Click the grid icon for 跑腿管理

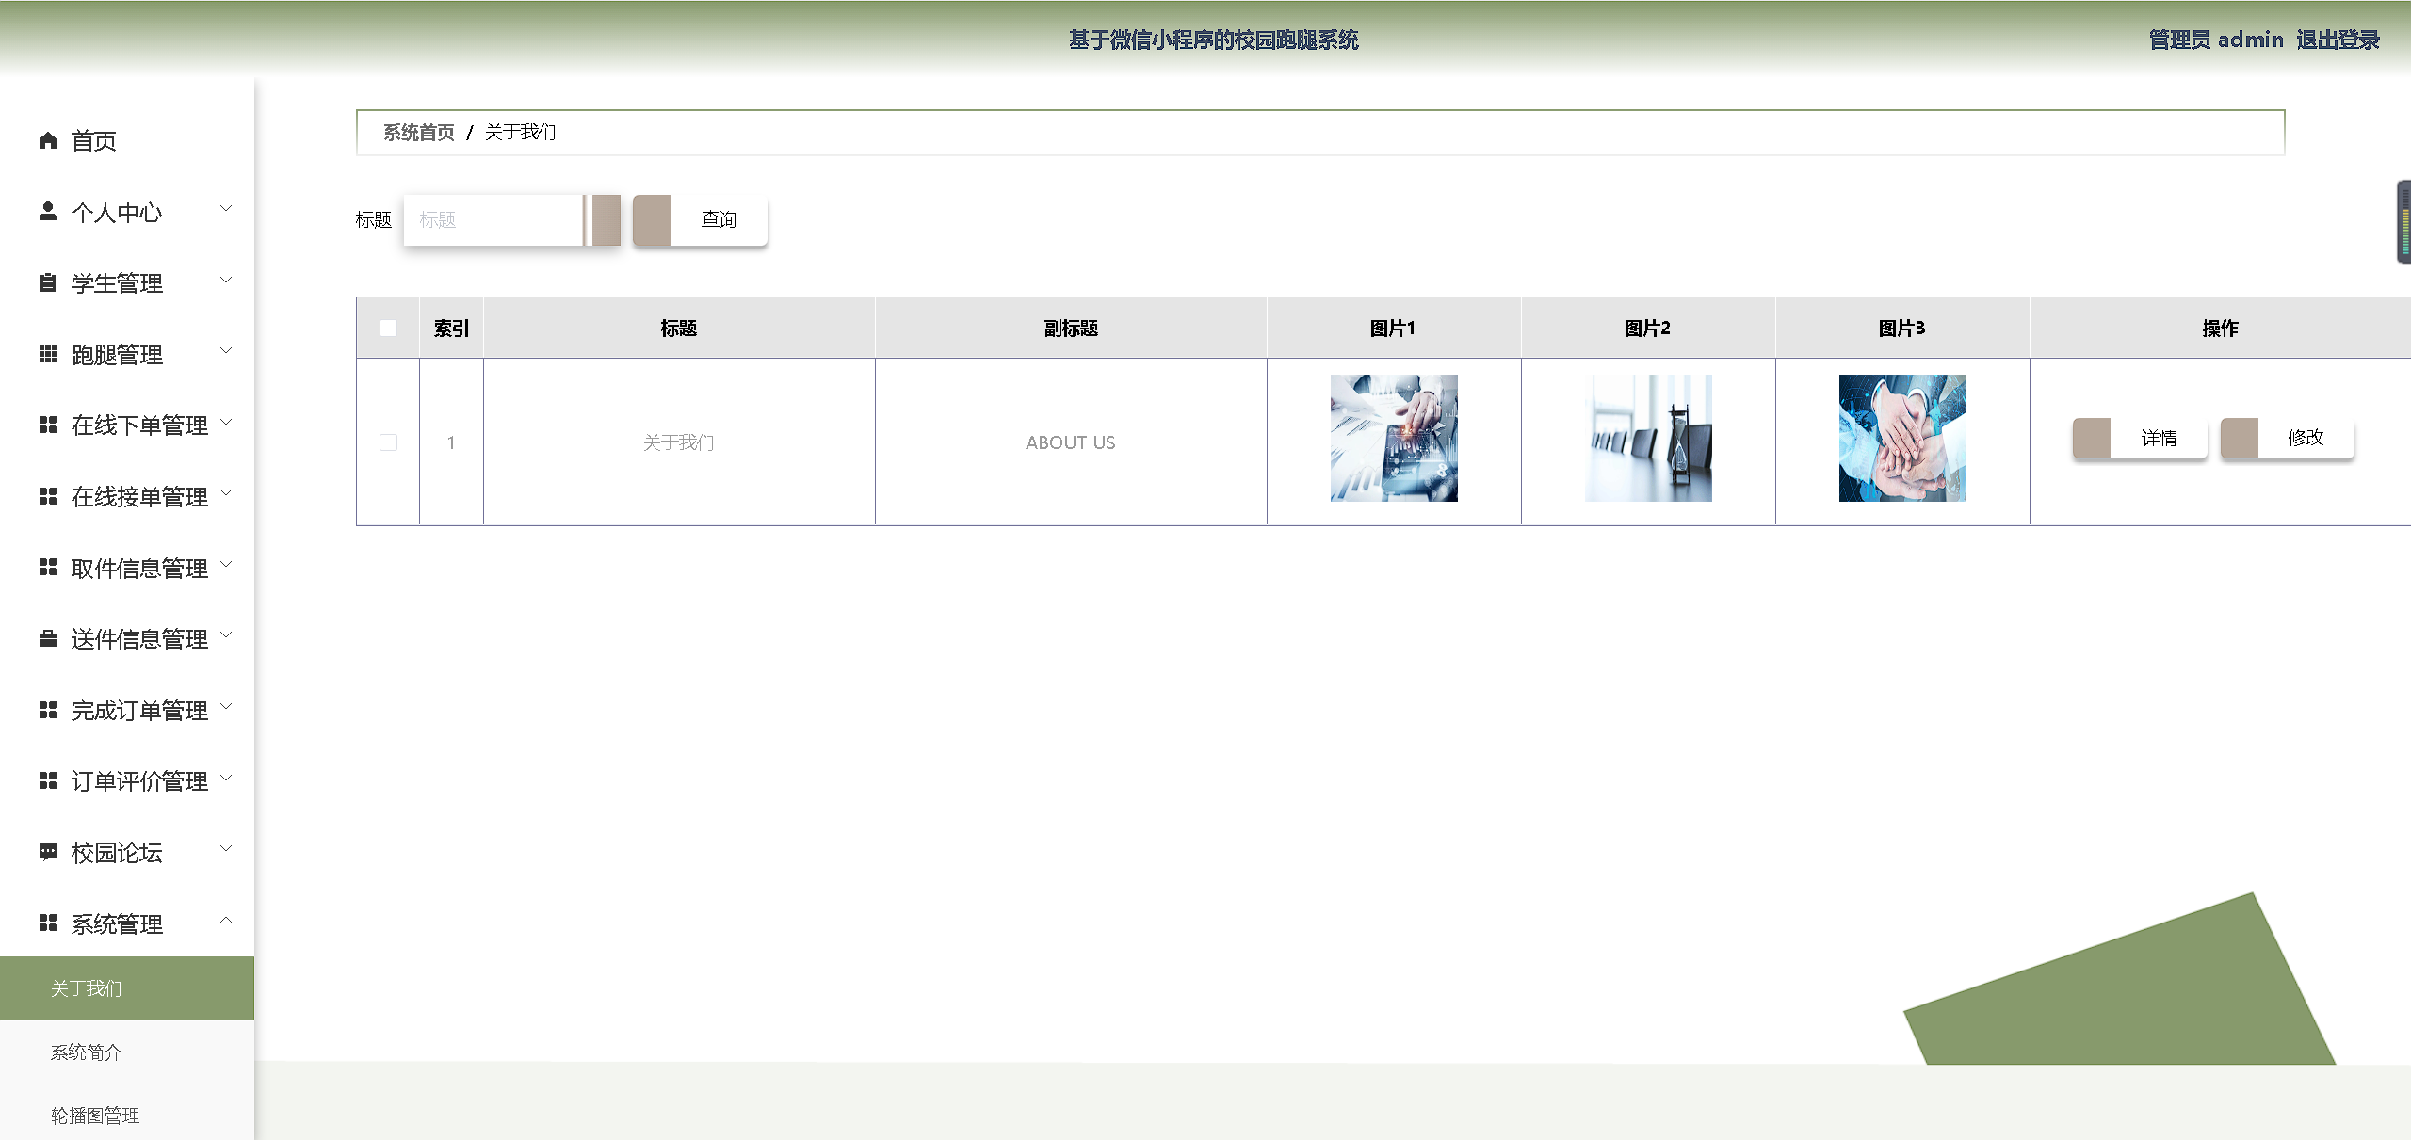tap(48, 354)
